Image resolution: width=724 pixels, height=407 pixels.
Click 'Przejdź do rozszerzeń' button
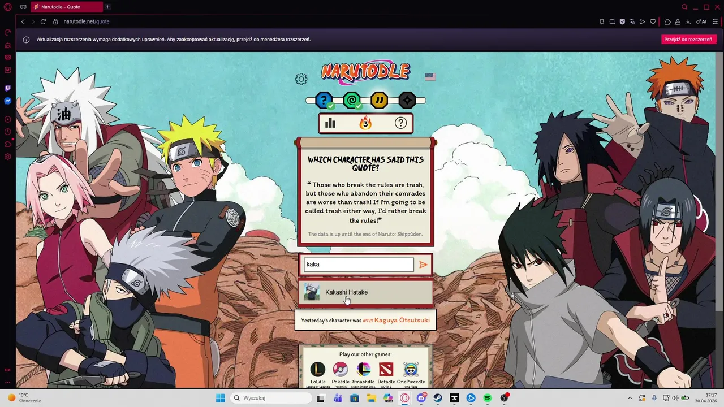688,40
